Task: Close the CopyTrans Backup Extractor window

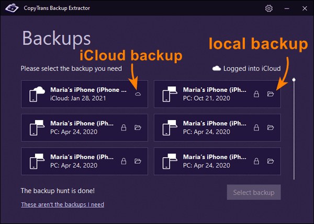Action: [x=305, y=8]
